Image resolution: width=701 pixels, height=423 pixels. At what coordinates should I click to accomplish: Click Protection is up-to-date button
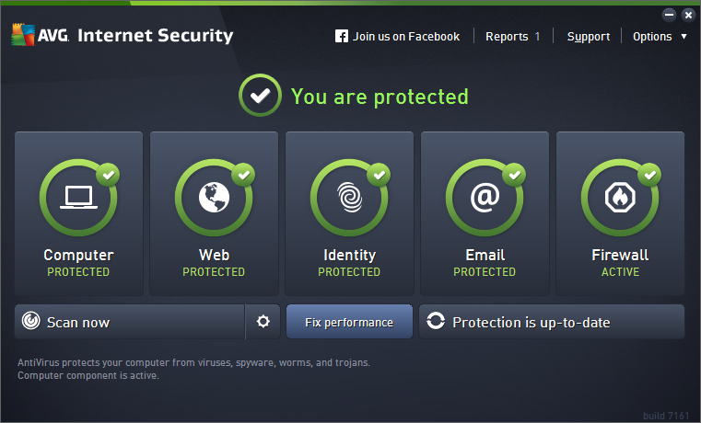(553, 322)
